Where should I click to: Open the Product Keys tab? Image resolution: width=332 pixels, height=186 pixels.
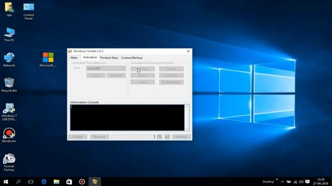(x=109, y=57)
